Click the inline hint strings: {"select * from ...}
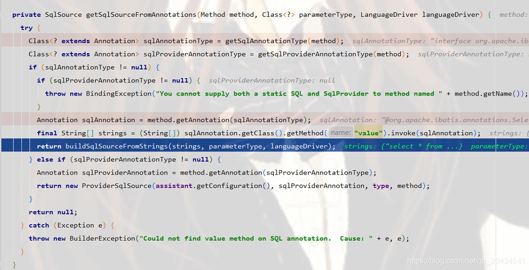 coord(403,146)
